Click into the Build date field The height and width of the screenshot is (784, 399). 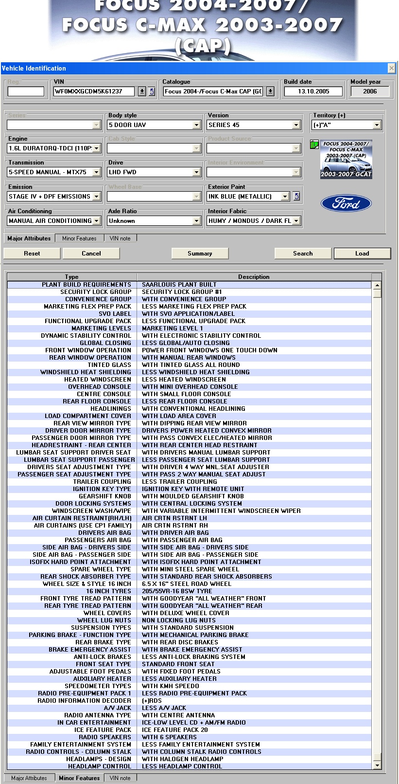click(x=313, y=91)
